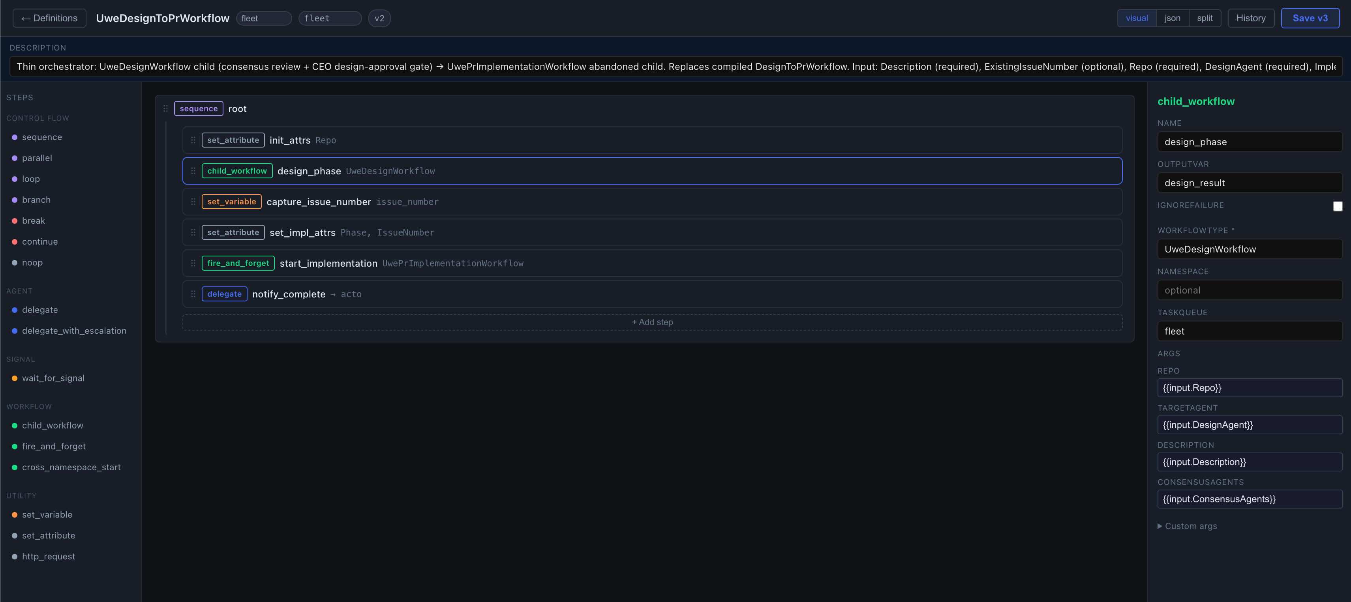Select the cross_namespace_start step
This screenshot has height=602, width=1351.
coord(71,467)
